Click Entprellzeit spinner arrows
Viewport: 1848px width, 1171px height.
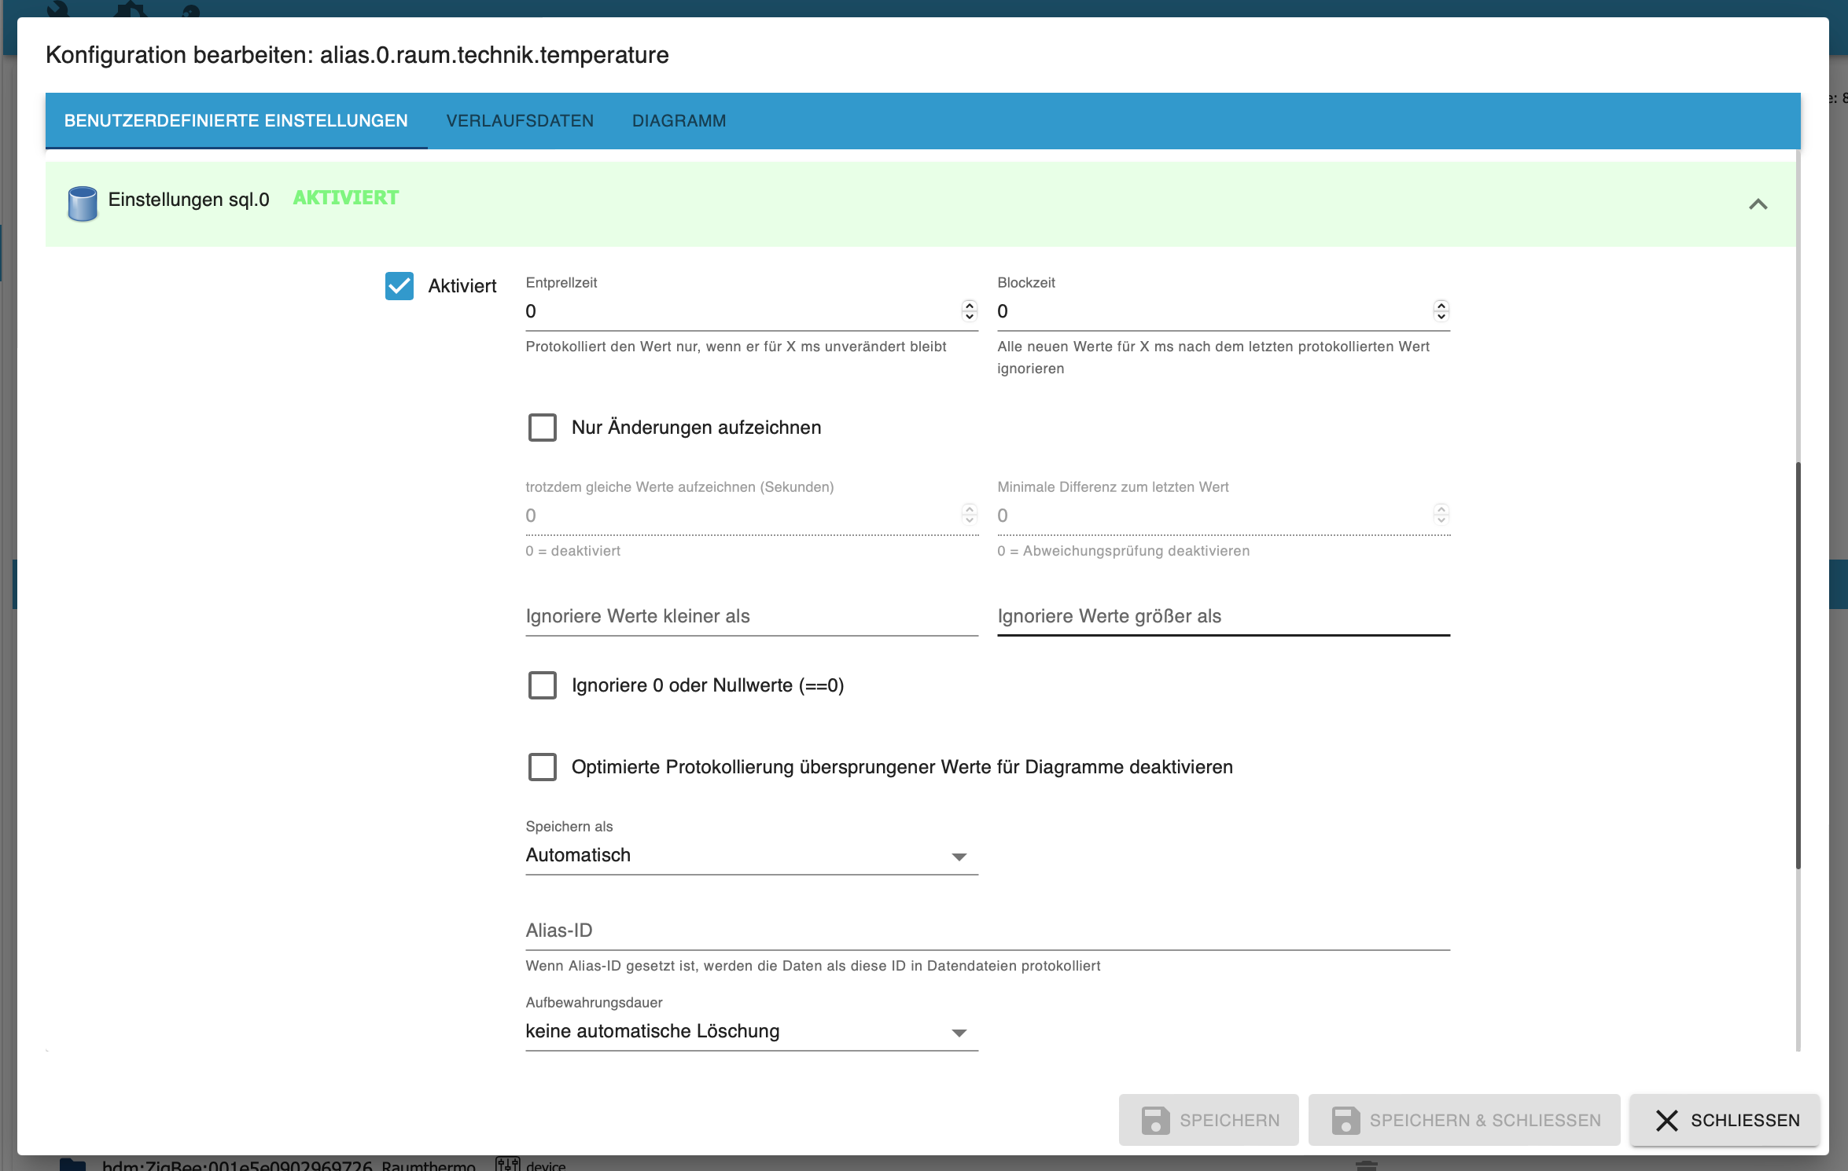tap(969, 310)
